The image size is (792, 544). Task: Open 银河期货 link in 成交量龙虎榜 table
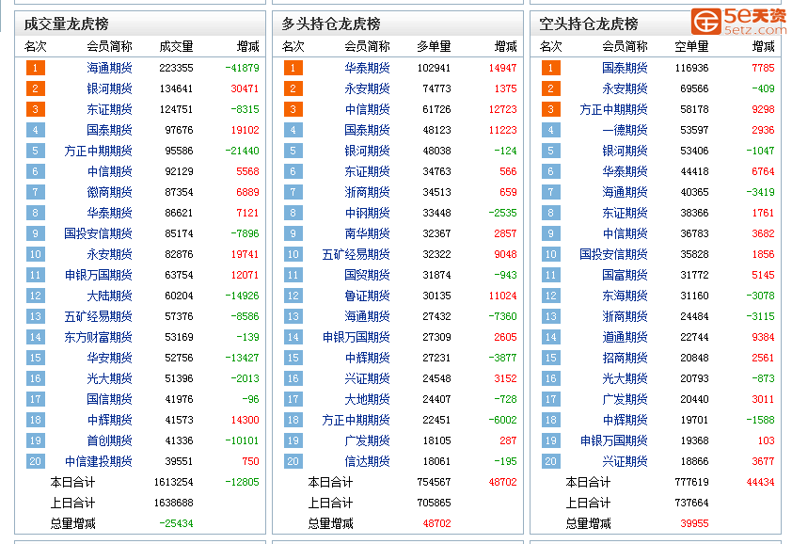(109, 88)
